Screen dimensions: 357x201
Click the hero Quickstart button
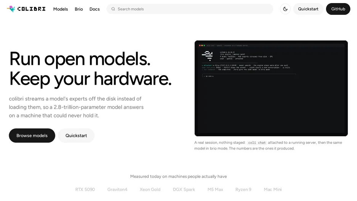76,135
